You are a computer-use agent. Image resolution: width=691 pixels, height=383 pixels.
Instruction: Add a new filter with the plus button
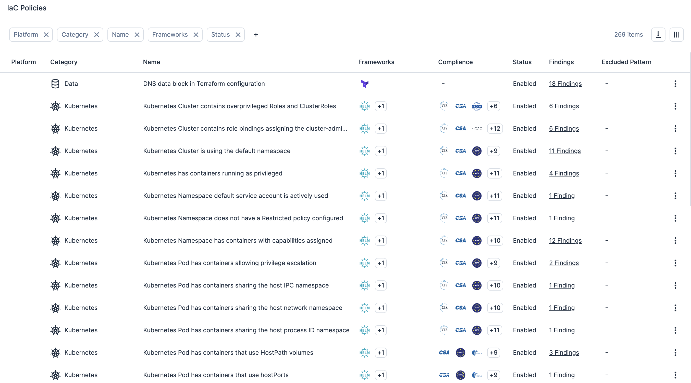[x=256, y=35]
